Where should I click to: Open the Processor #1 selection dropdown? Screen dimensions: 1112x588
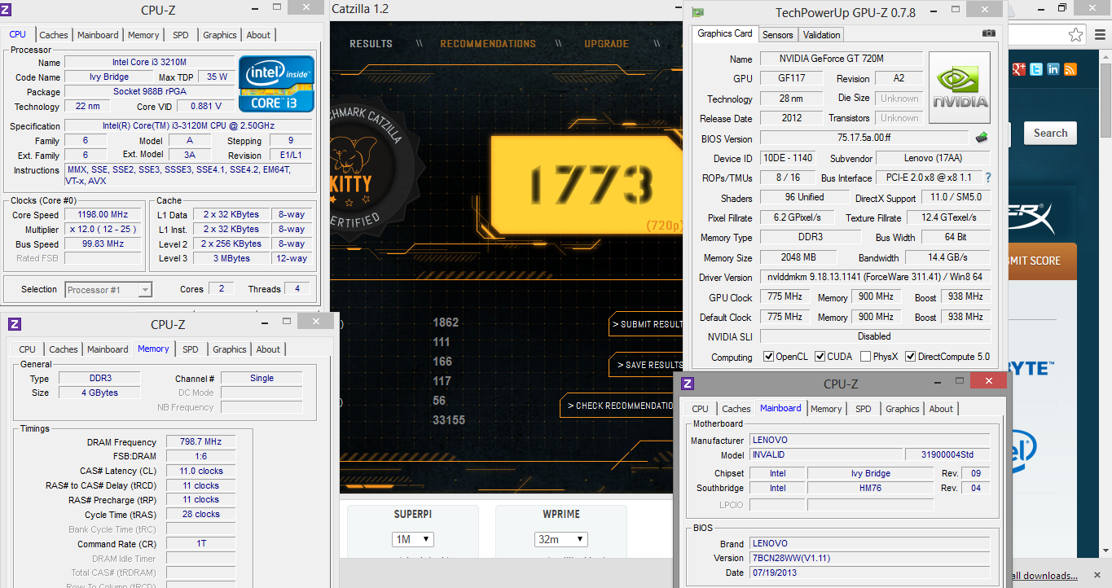[108, 289]
